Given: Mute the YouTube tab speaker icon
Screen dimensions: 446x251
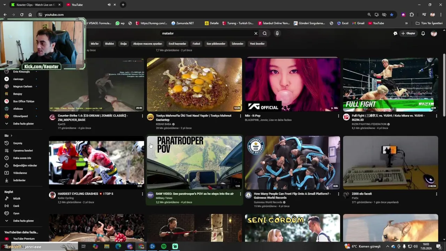Looking at the screenshot, I should (x=109, y=5).
